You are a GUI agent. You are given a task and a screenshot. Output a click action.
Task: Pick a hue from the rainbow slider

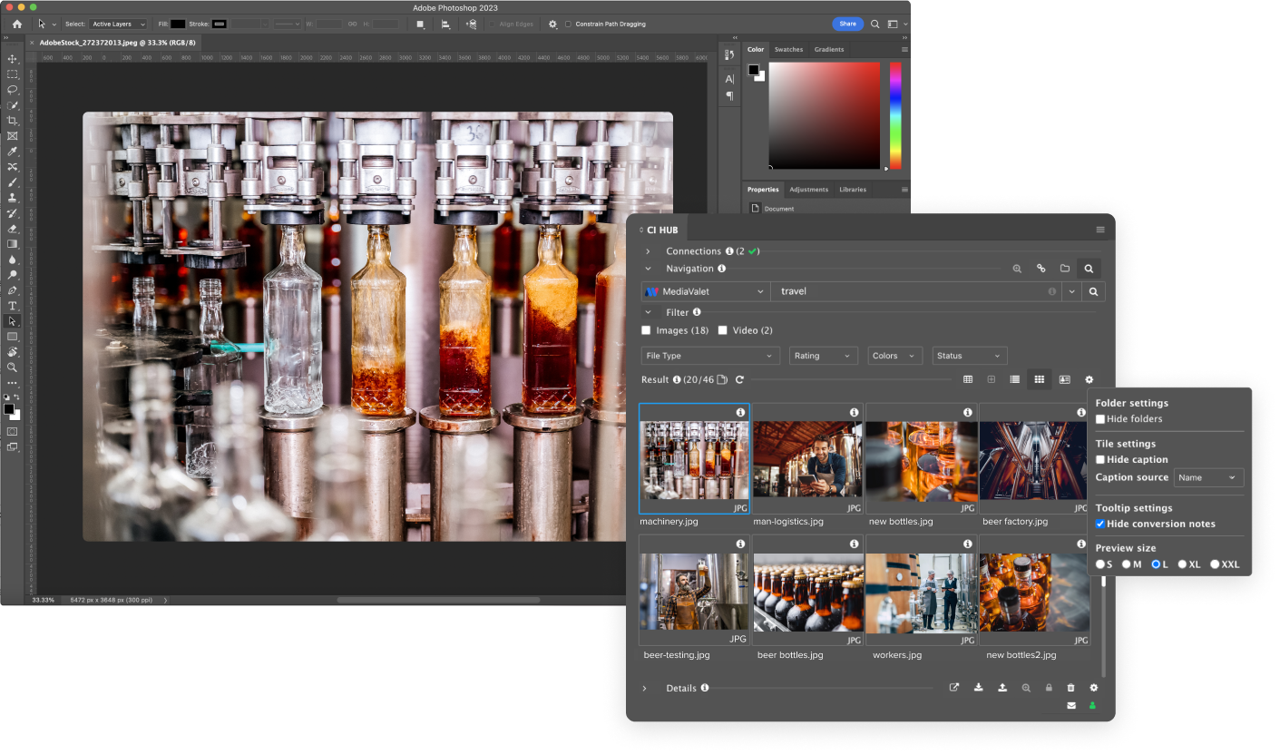(x=895, y=115)
